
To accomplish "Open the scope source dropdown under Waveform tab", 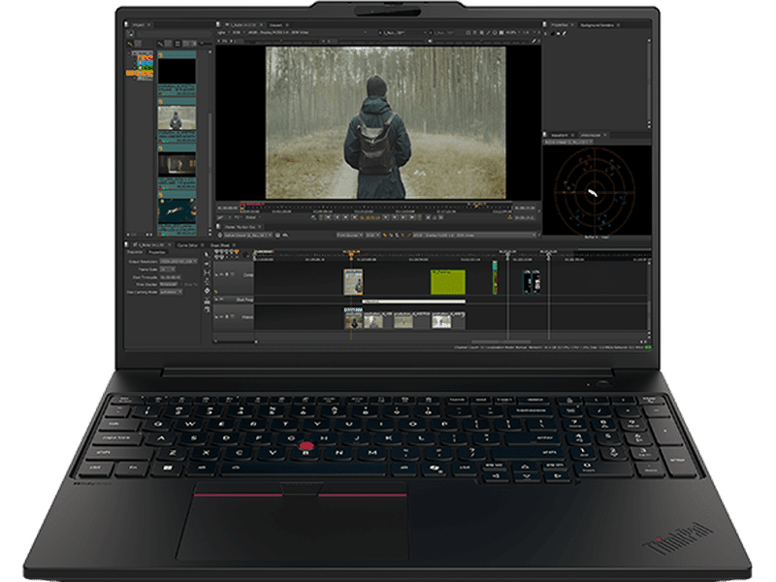I will 567,142.
